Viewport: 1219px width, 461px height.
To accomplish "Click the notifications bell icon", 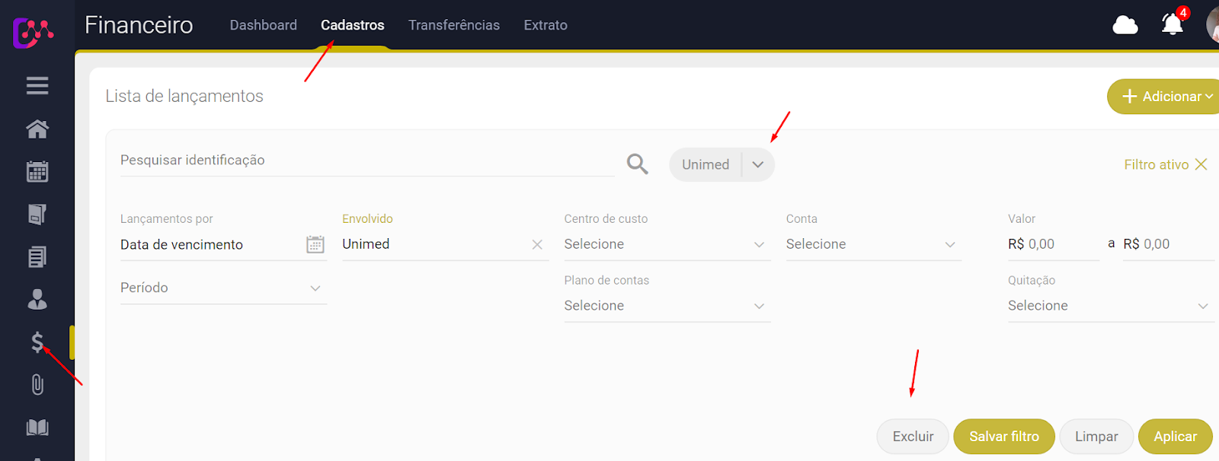I will pyautogui.click(x=1172, y=25).
